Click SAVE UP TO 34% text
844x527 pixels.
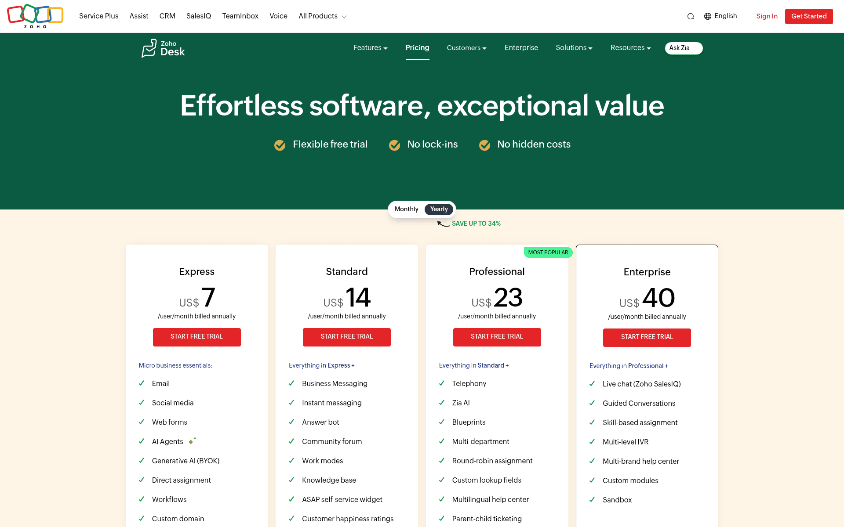point(476,224)
